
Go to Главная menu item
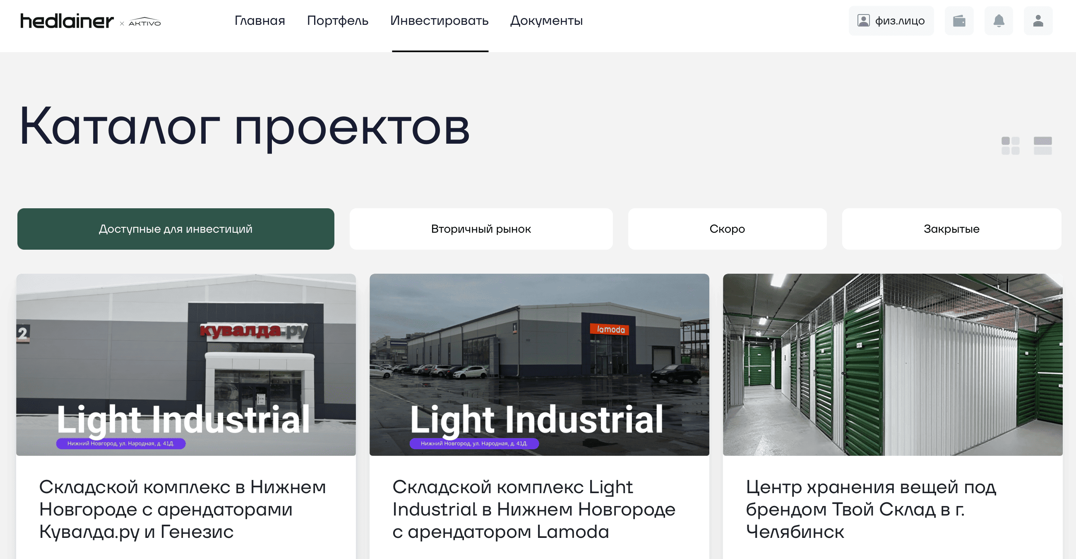260,20
